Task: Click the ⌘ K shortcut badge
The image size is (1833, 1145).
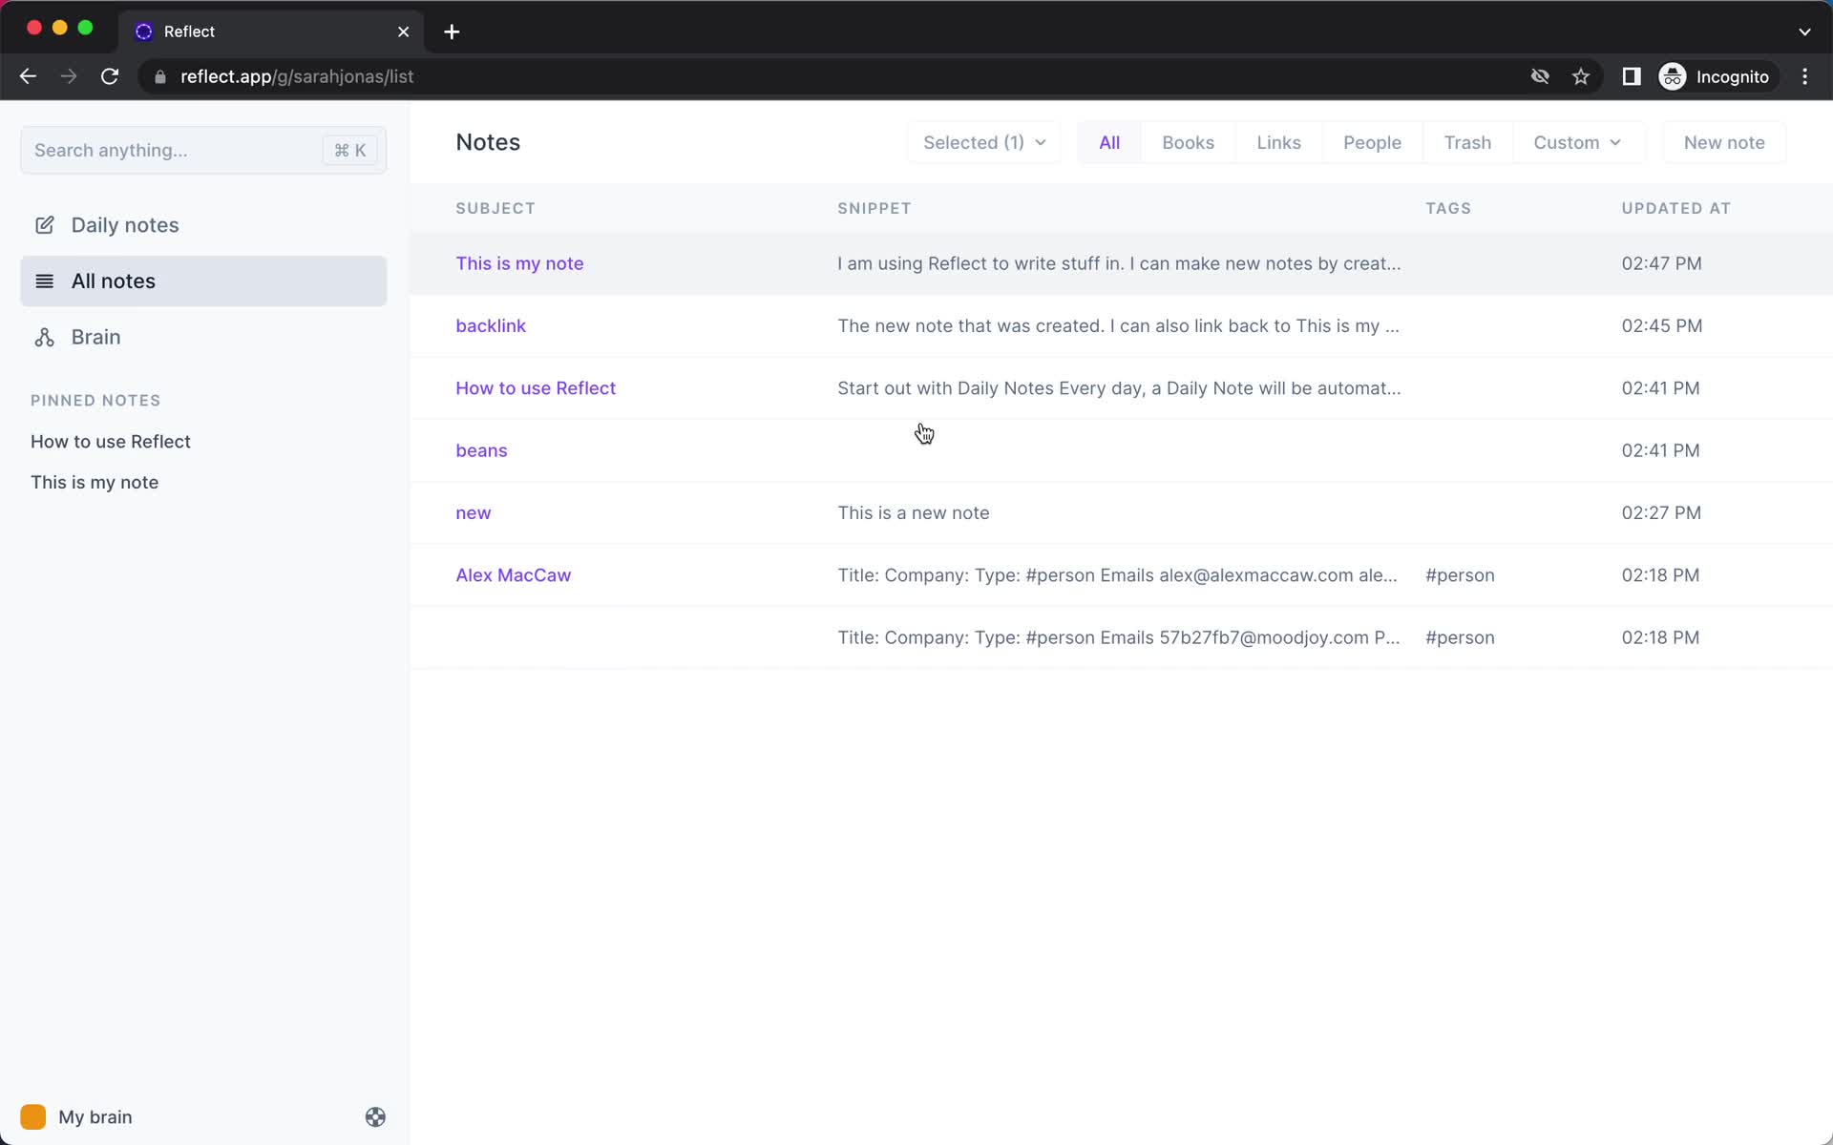Action: click(x=350, y=150)
